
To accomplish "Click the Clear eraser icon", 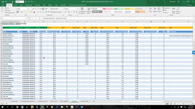I will 163,13.
